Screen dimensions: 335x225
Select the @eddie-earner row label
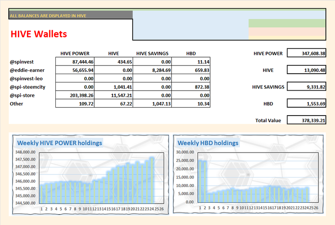point(27,70)
